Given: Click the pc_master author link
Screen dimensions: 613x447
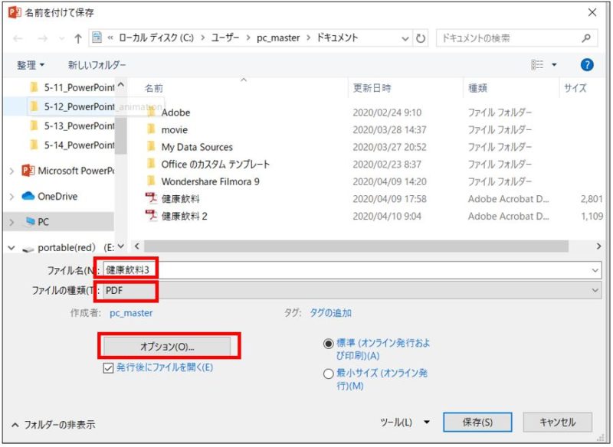Looking at the screenshot, I should [131, 313].
